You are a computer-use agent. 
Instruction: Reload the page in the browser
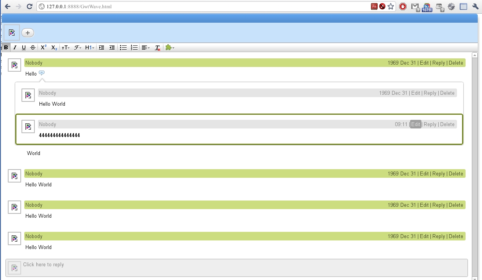point(30,6)
